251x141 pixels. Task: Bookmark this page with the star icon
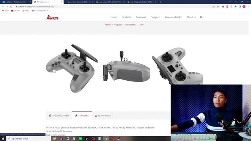[x=218, y=7]
